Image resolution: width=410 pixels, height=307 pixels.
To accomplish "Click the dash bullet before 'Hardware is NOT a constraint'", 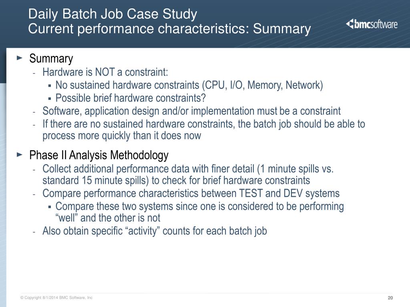I will (x=34, y=73).
